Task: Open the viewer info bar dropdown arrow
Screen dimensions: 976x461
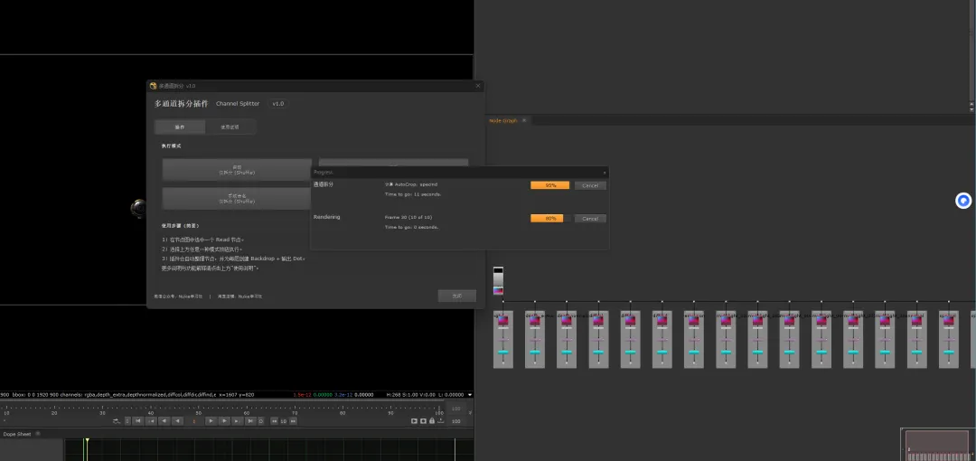Action: click(470, 394)
